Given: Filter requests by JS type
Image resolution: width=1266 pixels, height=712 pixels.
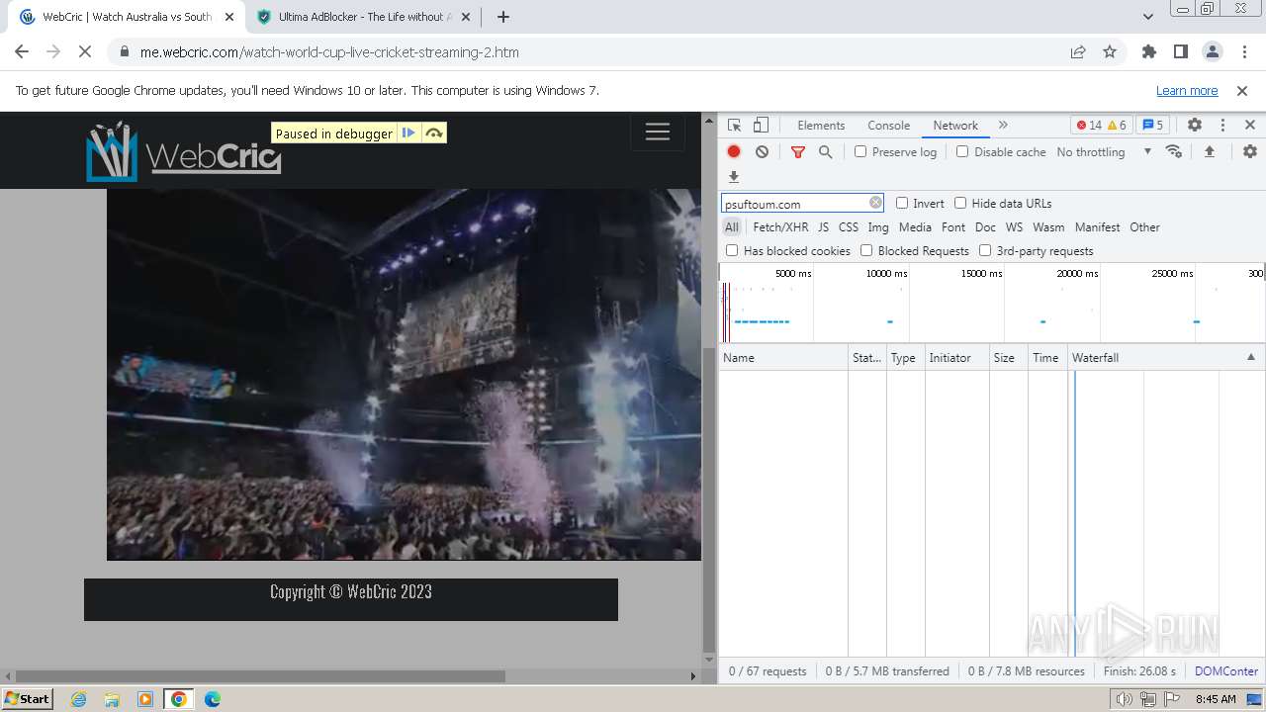Looking at the screenshot, I should (x=823, y=226).
